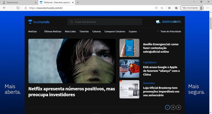The width and height of the screenshot is (212, 114).
Task: Select the TecMundo browser tab
Action: 57,3
